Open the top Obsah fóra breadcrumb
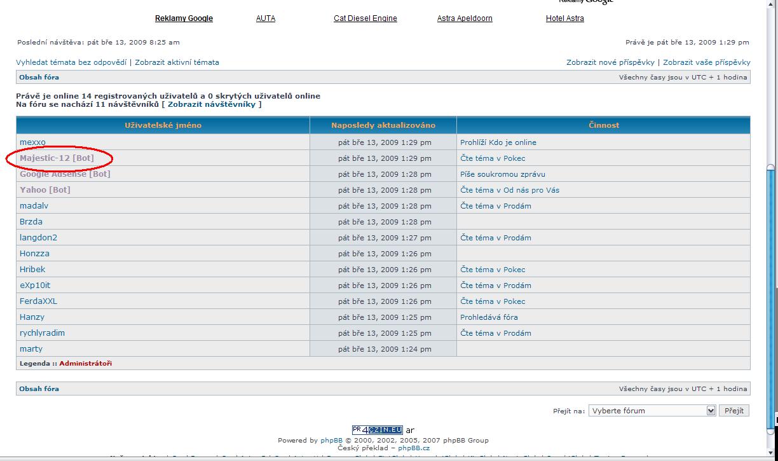This screenshot has width=778, height=461. [x=39, y=78]
